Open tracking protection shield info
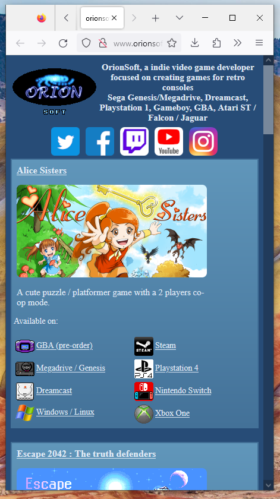This screenshot has width=280, height=499. tap(86, 43)
